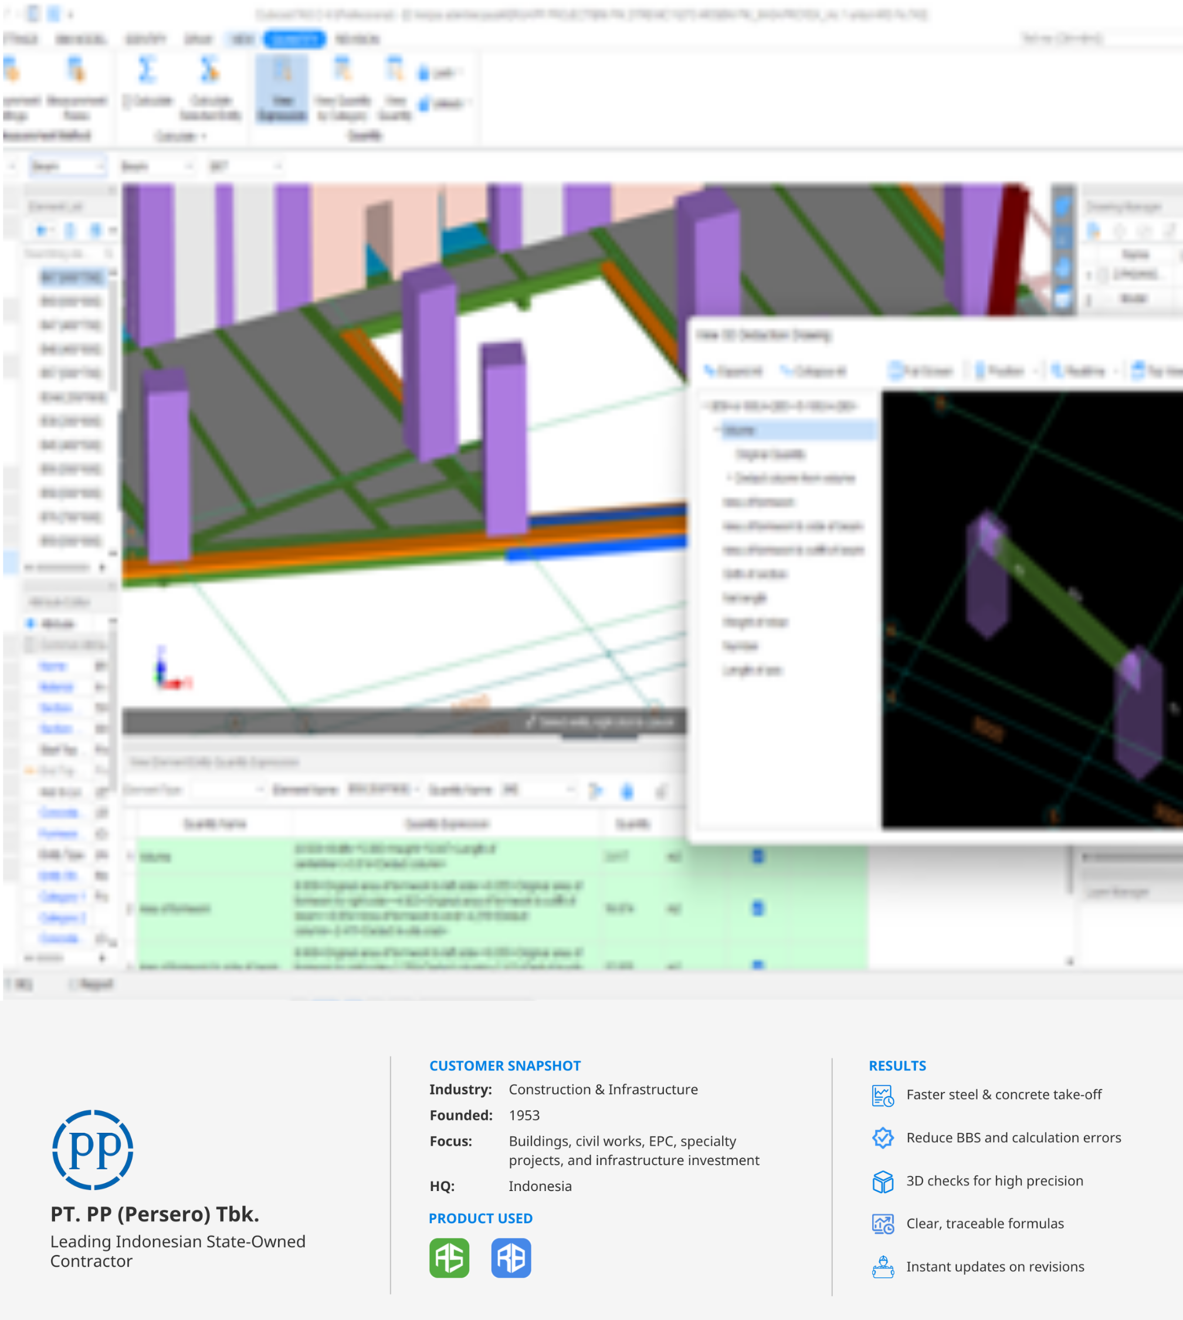Click the Lock padlock icon in ribbon

[x=424, y=73]
